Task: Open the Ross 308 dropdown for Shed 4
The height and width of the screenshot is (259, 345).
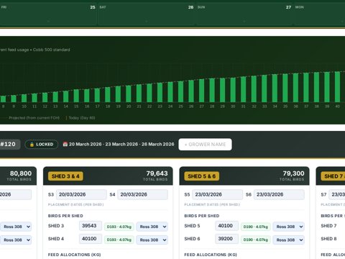Action: tap(152, 240)
